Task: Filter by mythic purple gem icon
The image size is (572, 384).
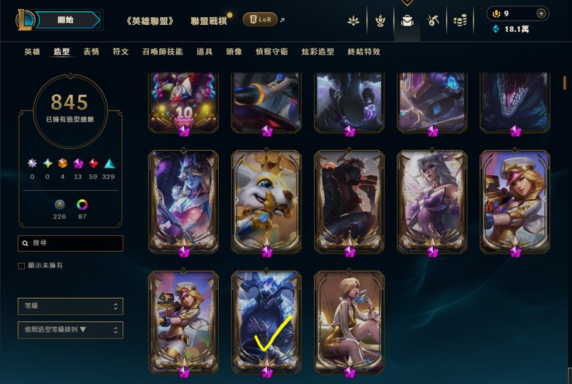Action: click(77, 164)
